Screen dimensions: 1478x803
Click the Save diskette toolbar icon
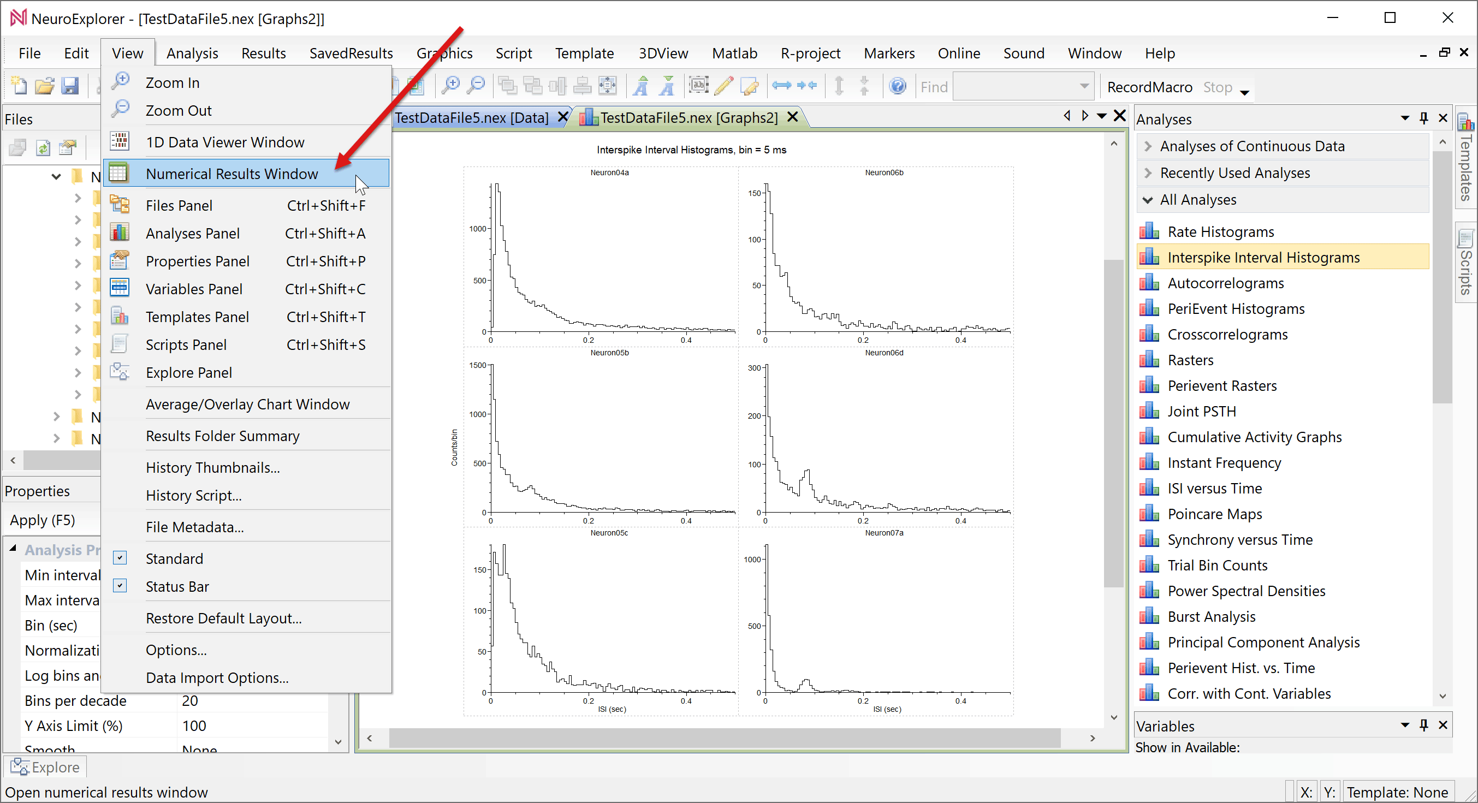tap(70, 86)
